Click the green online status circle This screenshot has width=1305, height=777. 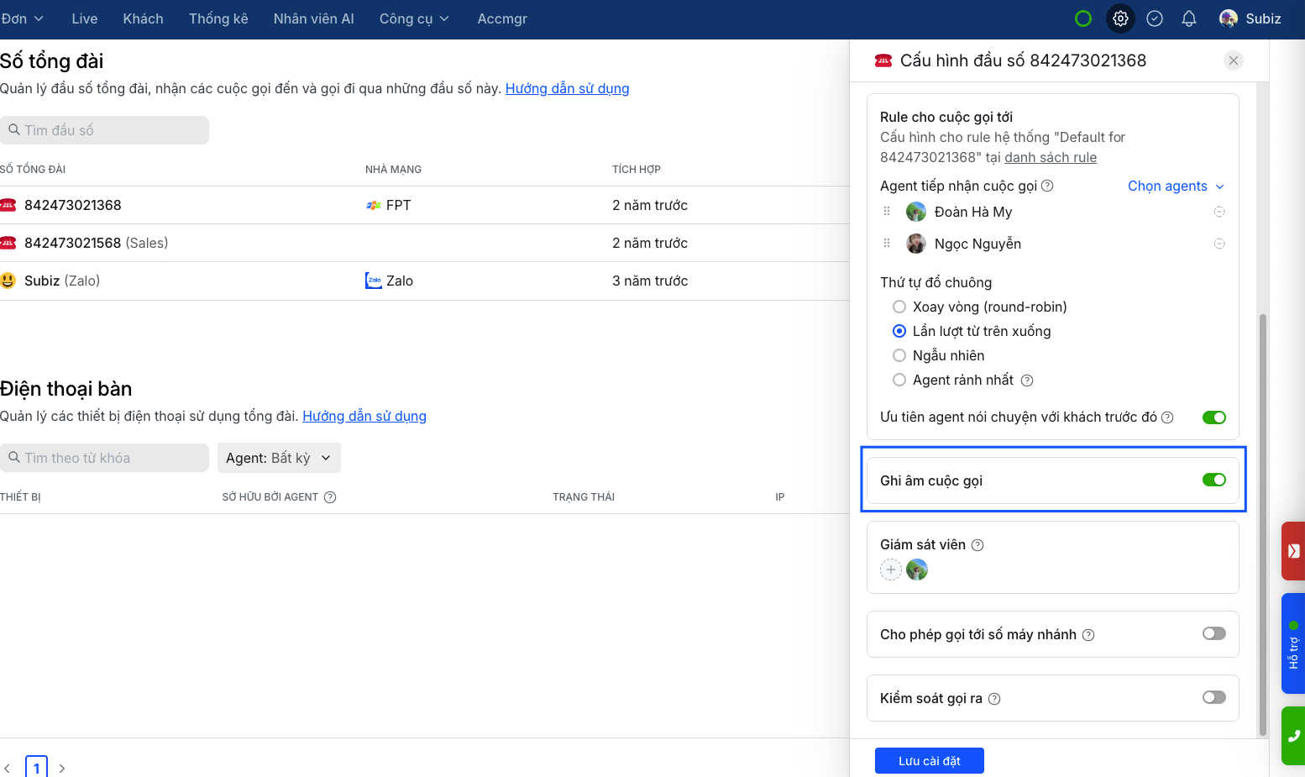tap(1083, 18)
